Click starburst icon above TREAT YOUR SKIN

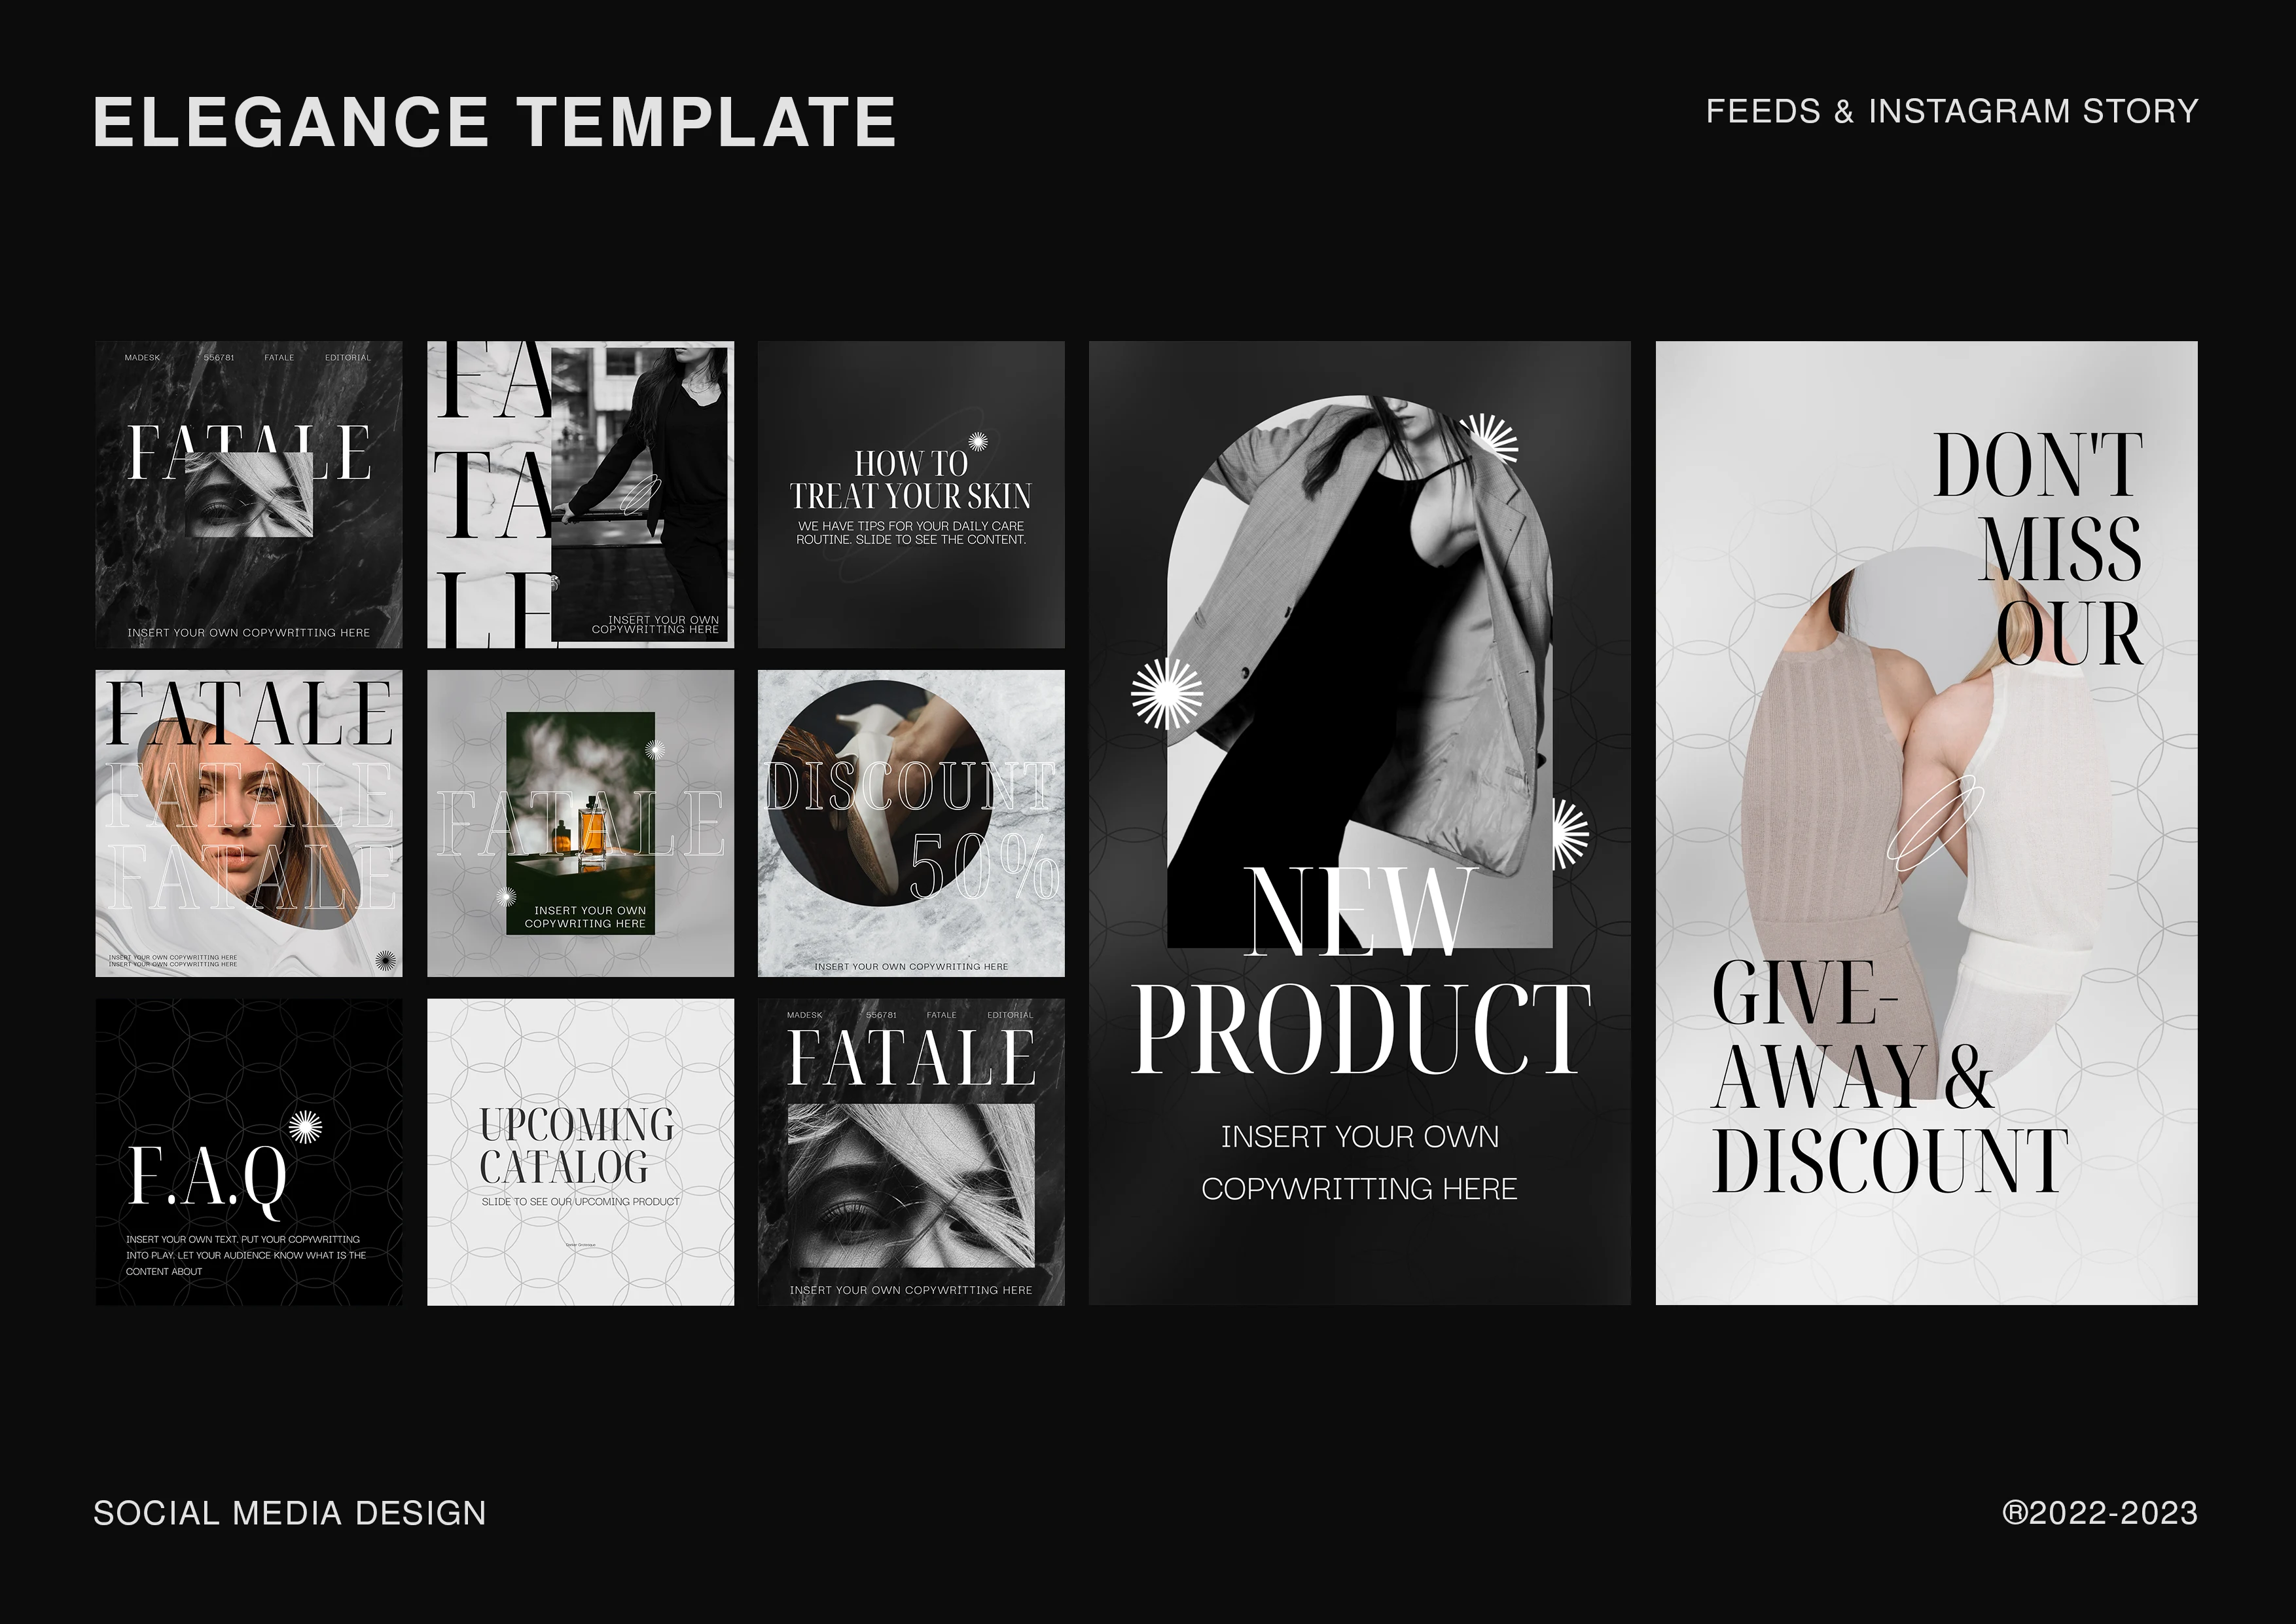pyautogui.click(x=977, y=441)
